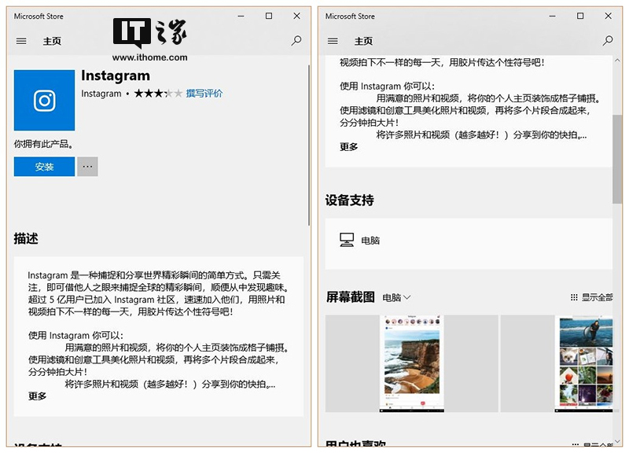Click the computer device icon under 设备支持
This screenshot has width=629, height=453.
coord(347,240)
